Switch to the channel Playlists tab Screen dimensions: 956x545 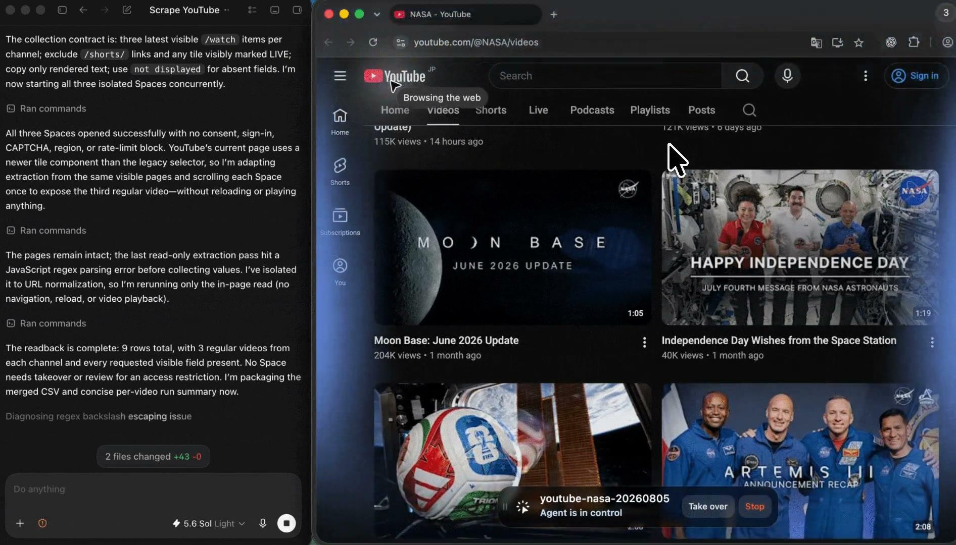tap(650, 110)
